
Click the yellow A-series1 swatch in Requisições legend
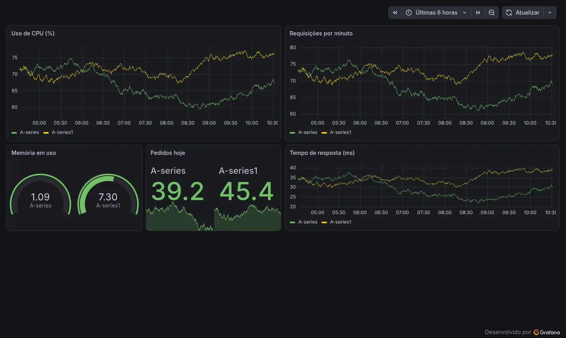click(x=324, y=133)
